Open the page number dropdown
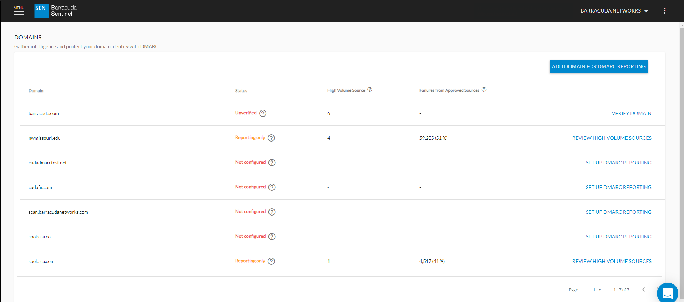This screenshot has width=684, height=302. [x=597, y=290]
